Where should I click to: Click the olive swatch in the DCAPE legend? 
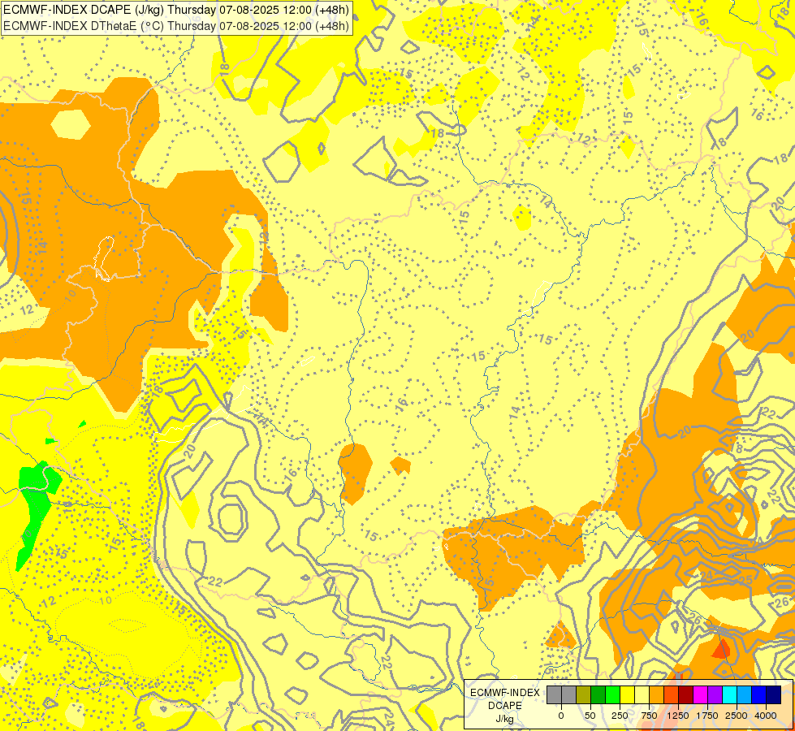coord(584,695)
